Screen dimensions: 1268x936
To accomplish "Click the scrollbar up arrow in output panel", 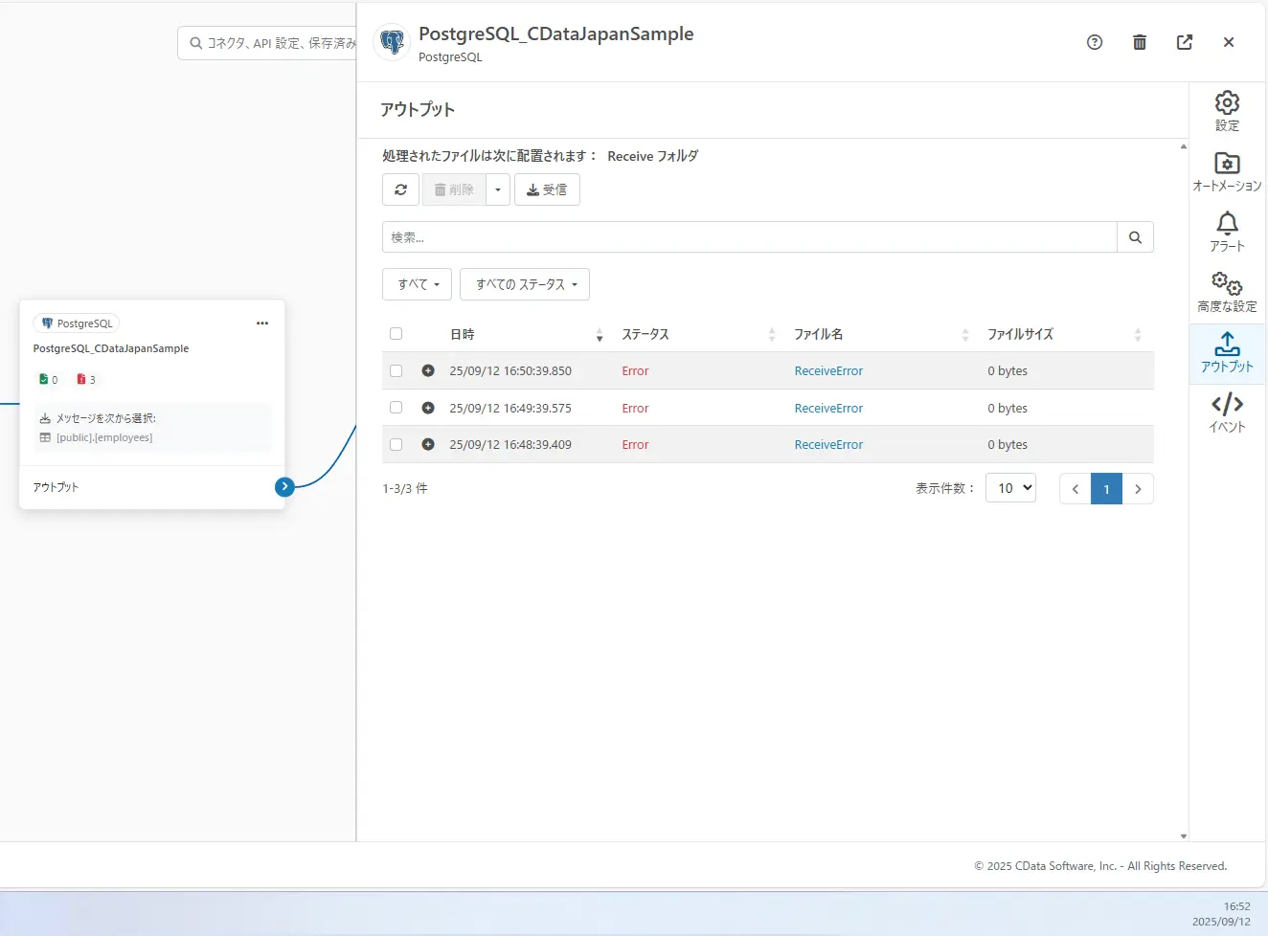I will 1184,146.
